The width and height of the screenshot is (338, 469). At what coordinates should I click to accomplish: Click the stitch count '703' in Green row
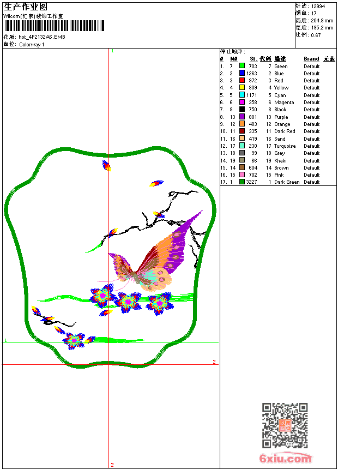point(253,67)
